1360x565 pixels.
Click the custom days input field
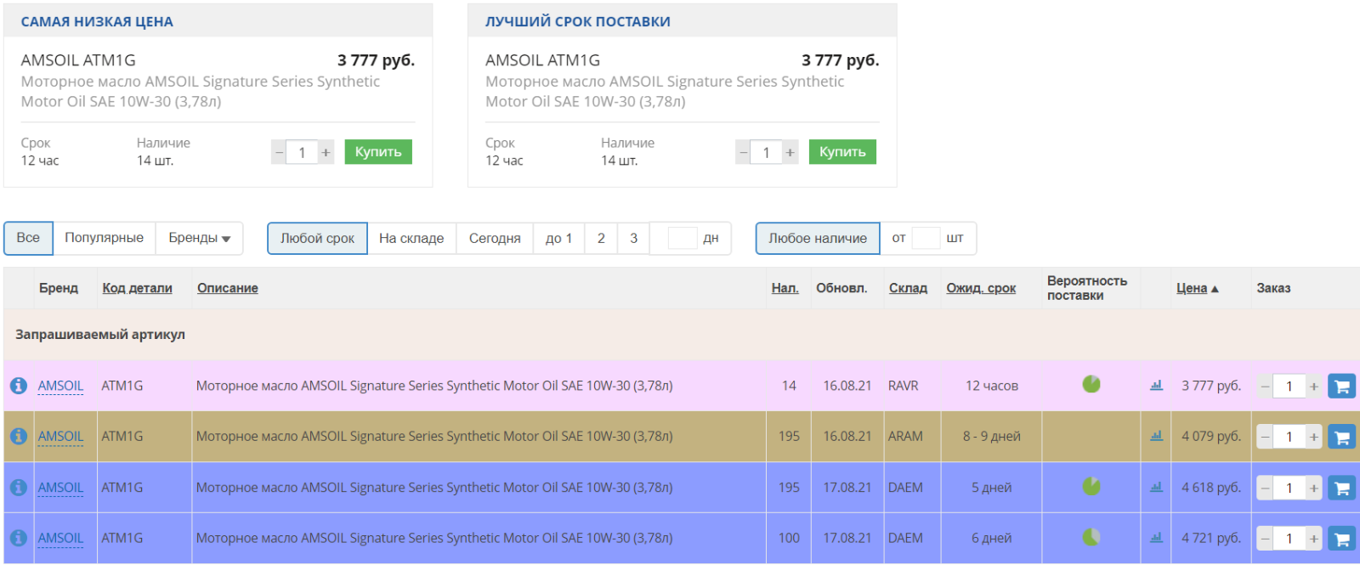click(x=683, y=239)
